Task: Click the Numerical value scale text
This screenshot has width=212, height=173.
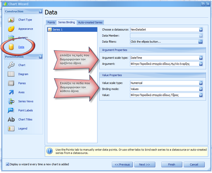Action: pos(136,83)
